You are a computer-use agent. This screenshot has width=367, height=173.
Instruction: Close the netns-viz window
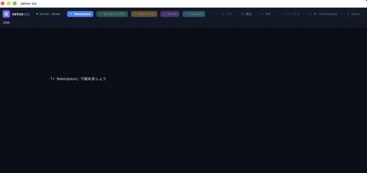(x=3, y=3)
